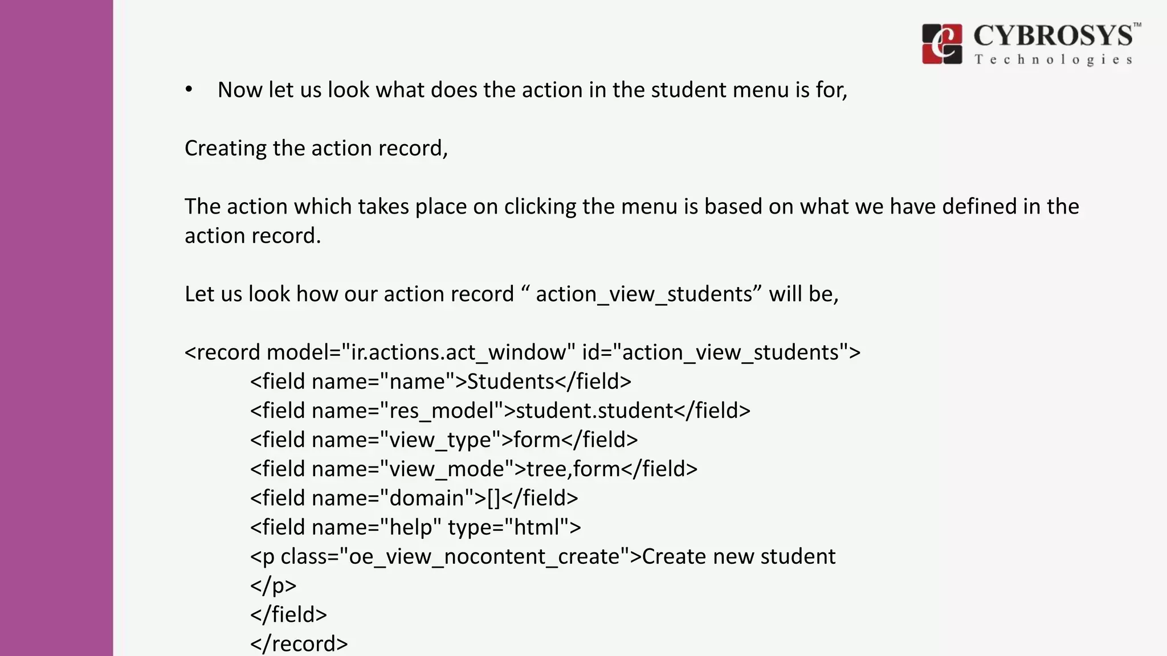Click the closing </record> tag

299,643
